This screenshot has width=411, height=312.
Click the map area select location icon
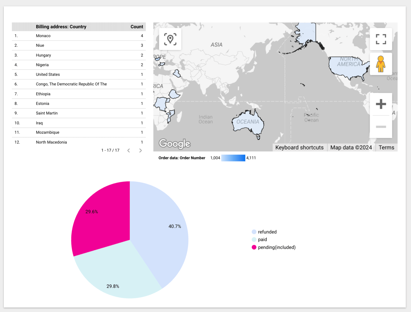(170, 39)
